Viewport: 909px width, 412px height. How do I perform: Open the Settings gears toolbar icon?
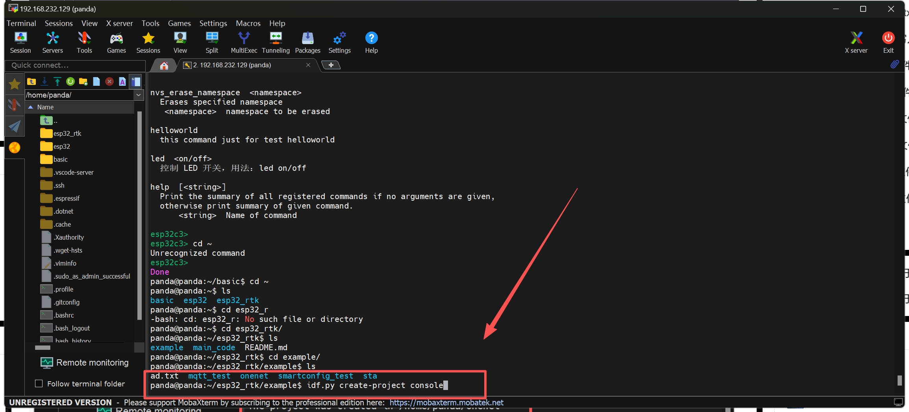coord(339,42)
